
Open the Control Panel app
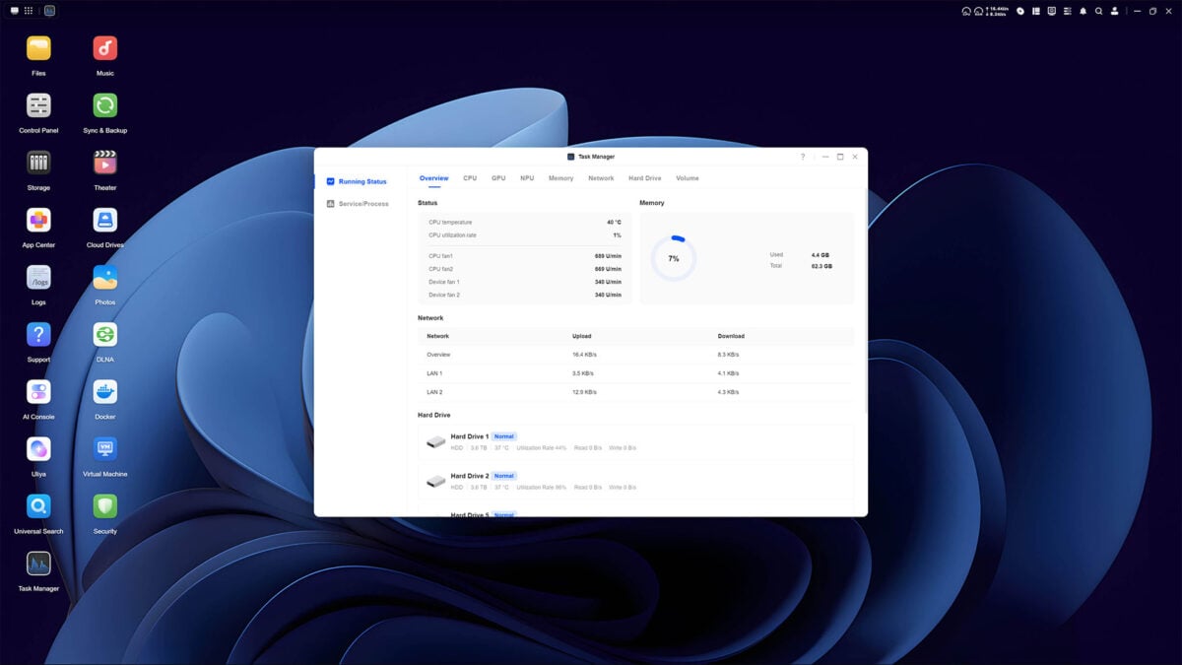[37, 103]
